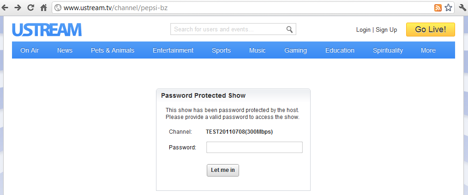This screenshot has width=468, height=195.
Task: Click the USTREAM logo
Action: pos(47,30)
